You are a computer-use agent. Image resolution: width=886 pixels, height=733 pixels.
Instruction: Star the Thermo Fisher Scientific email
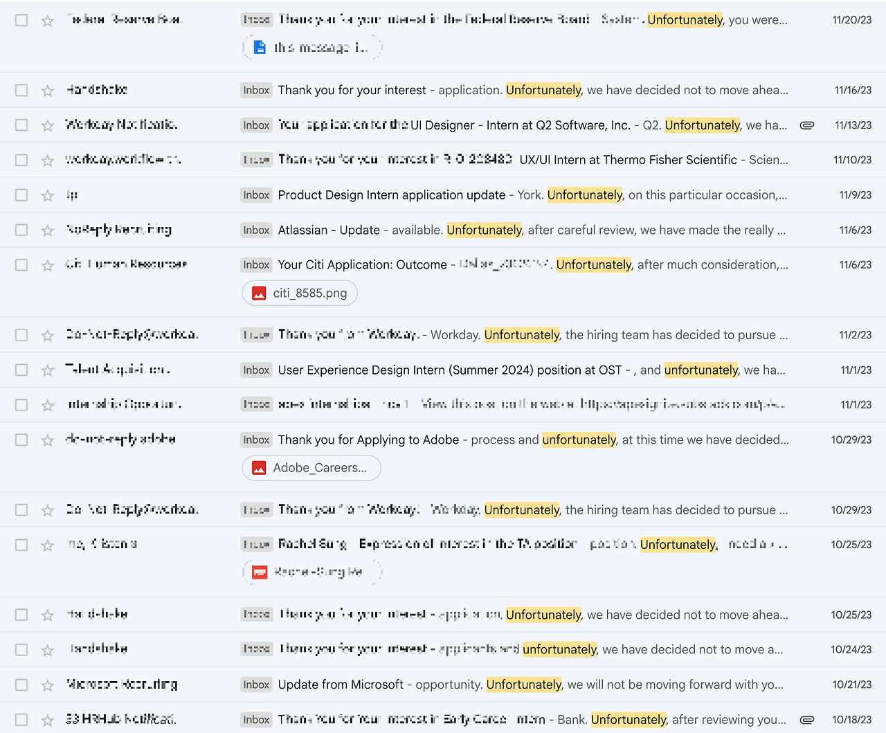click(47, 159)
